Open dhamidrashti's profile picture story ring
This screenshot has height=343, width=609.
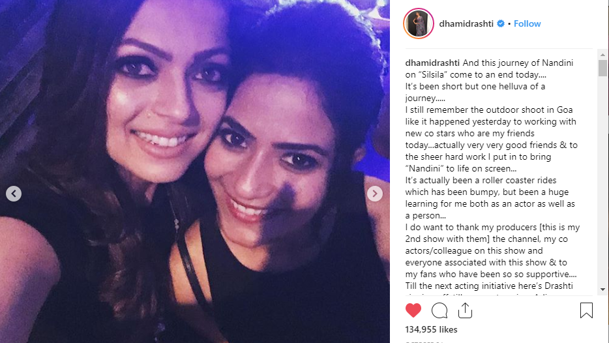point(419,23)
